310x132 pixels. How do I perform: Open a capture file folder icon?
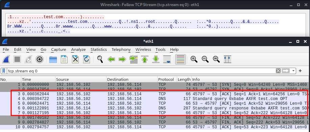[x=53, y=59]
